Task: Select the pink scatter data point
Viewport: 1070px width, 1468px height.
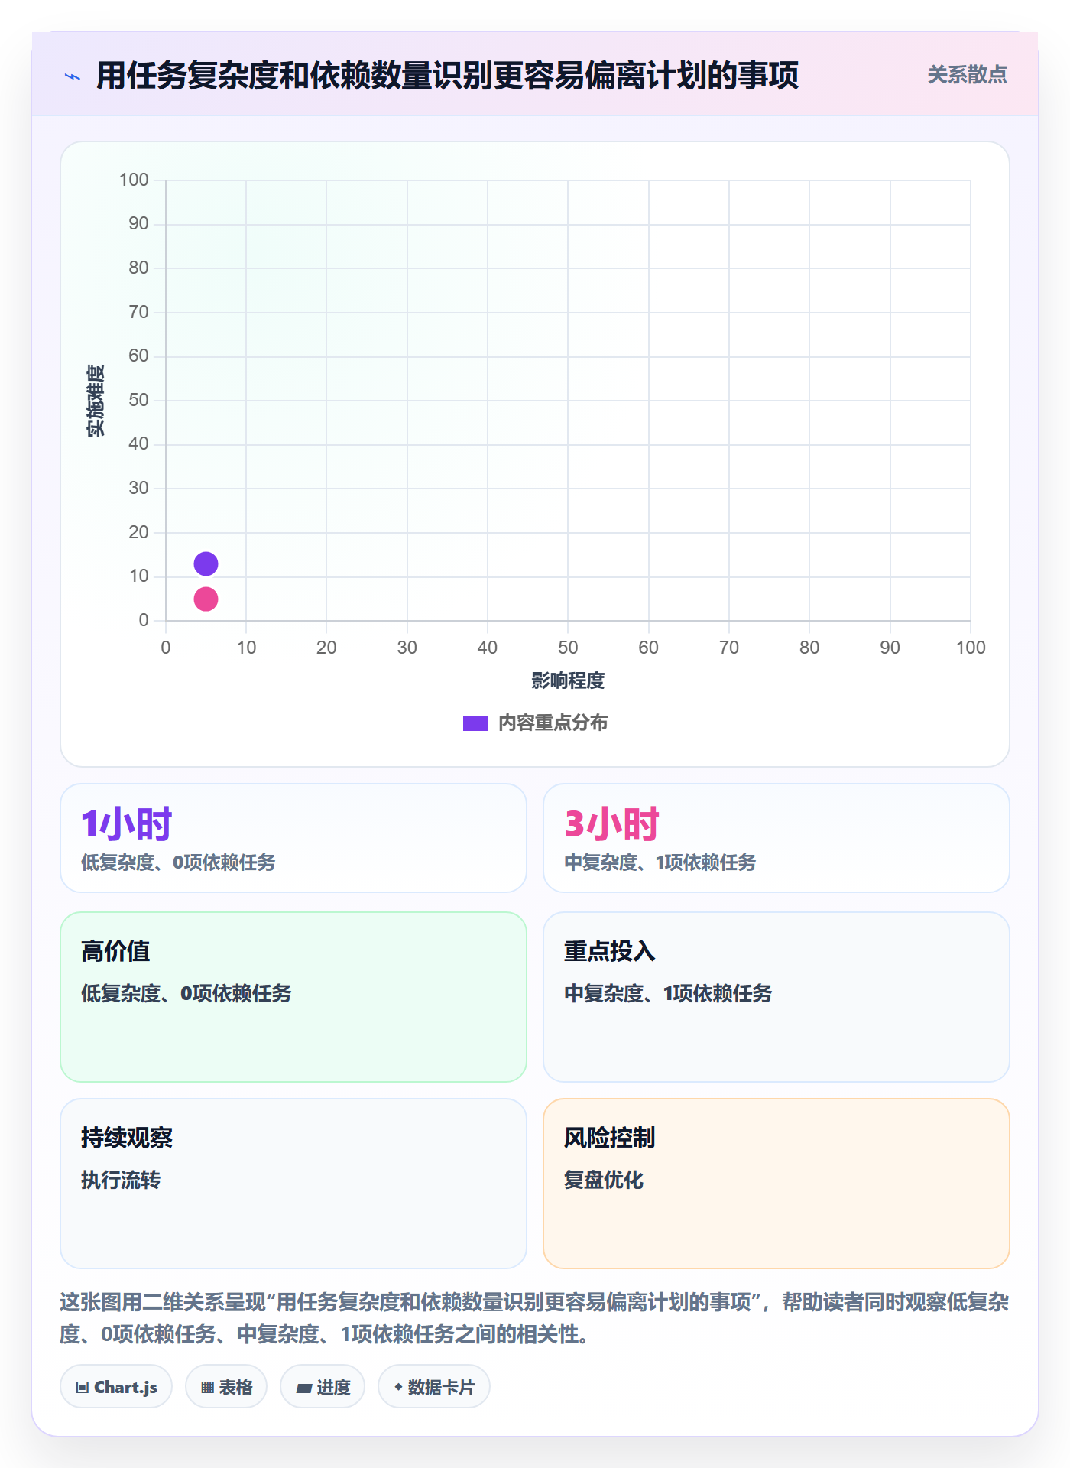Action: coord(206,599)
